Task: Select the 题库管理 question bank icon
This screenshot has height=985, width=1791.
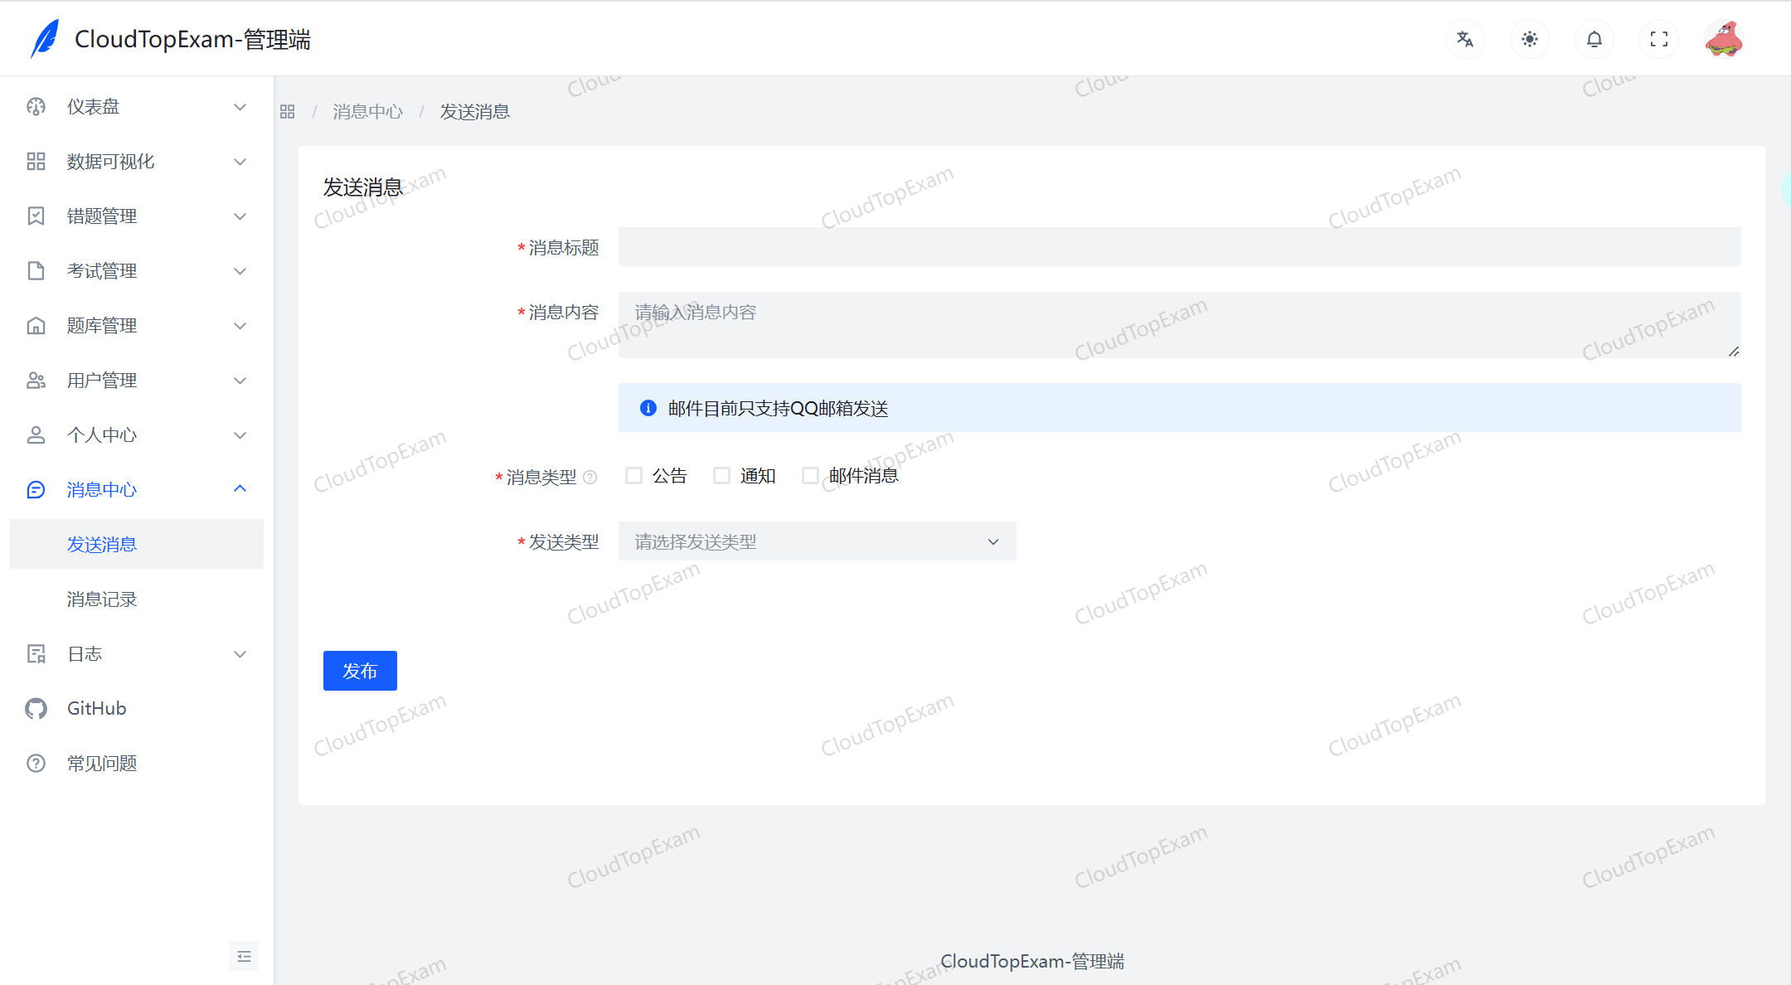Action: point(36,325)
